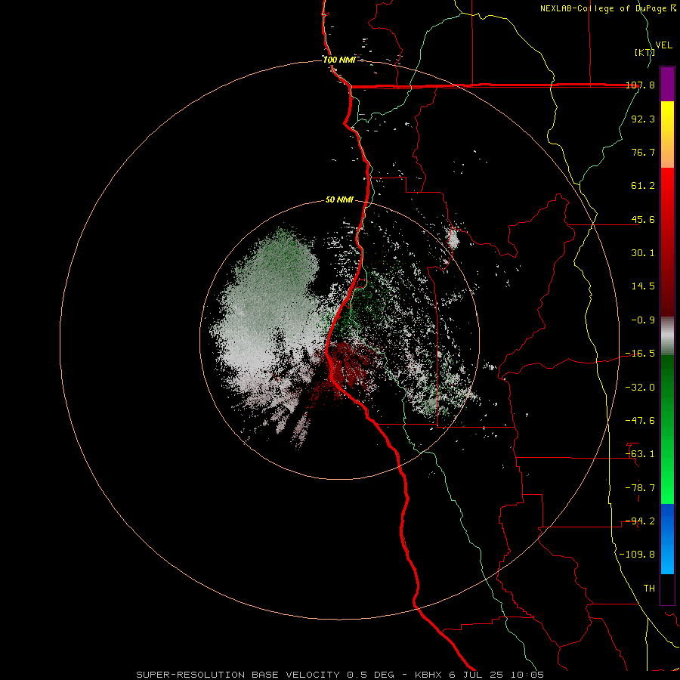This screenshot has width=680, height=680.
Task: Pick the purple segment of the velocity scale
Action: pos(667,84)
